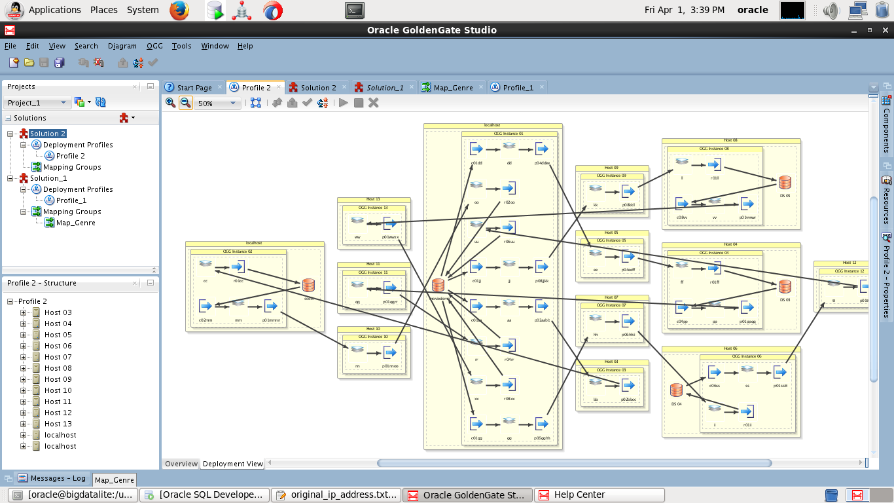Image resolution: width=894 pixels, height=503 pixels.
Task: Click the red-blue arrows icon in diagram toolbar
Action: point(323,103)
